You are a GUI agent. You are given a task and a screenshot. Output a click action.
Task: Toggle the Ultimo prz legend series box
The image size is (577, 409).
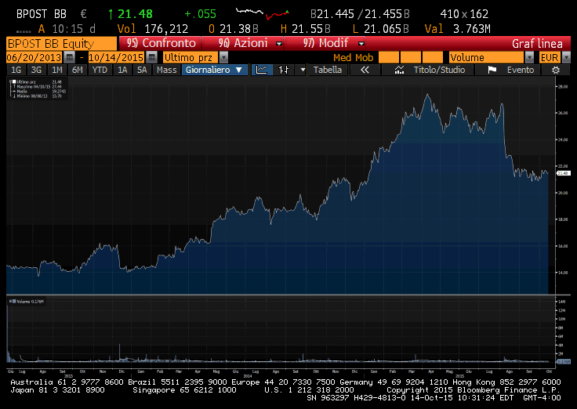pyautogui.click(x=14, y=81)
